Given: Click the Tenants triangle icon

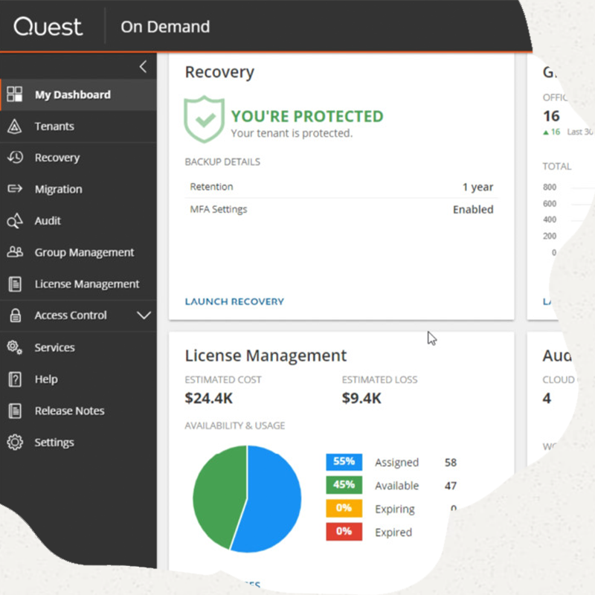Looking at the screenshot, I should coord(15,126).
